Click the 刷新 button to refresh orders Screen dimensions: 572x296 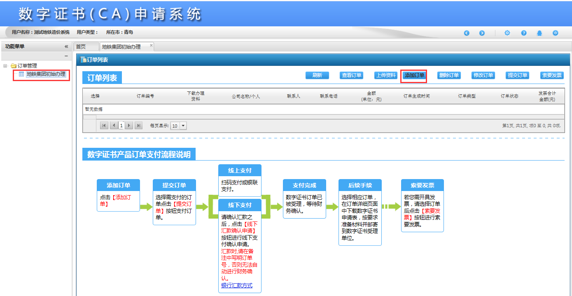[317, 75]
